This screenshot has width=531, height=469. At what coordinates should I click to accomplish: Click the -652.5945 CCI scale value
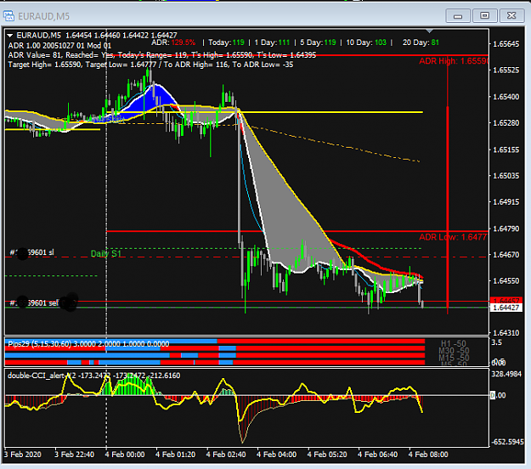point(507,442)
